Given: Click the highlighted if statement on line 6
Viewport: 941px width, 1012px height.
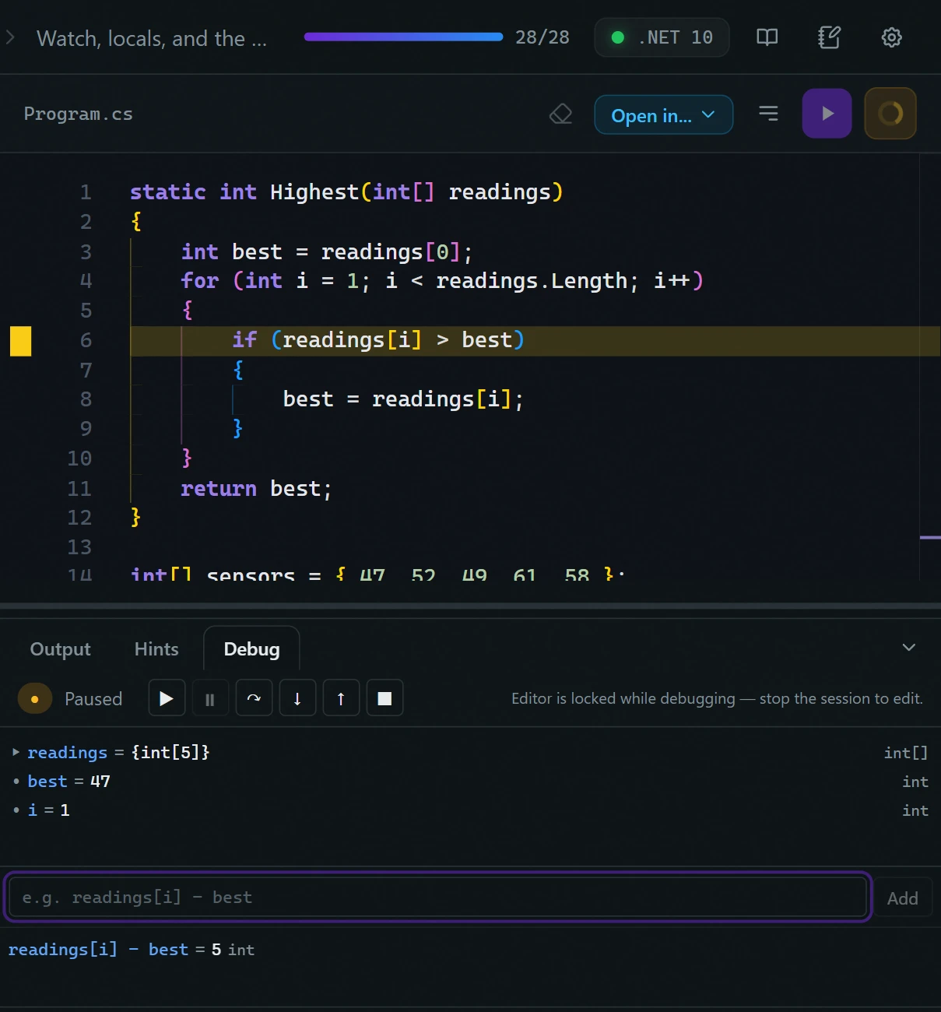Looking at the screenshot, I should click(x=378, y=340).
